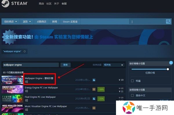174x115 pixels.
Task: Go to 点数商店 tab
Action: click(41, 22)
